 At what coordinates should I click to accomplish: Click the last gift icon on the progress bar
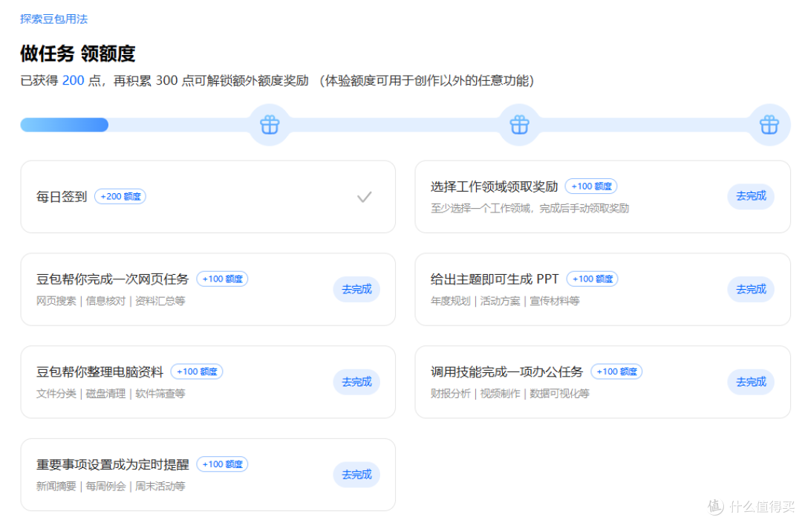point(769,125)
